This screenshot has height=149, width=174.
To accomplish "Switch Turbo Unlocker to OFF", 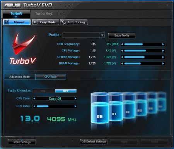I will [x=66, y=91].
